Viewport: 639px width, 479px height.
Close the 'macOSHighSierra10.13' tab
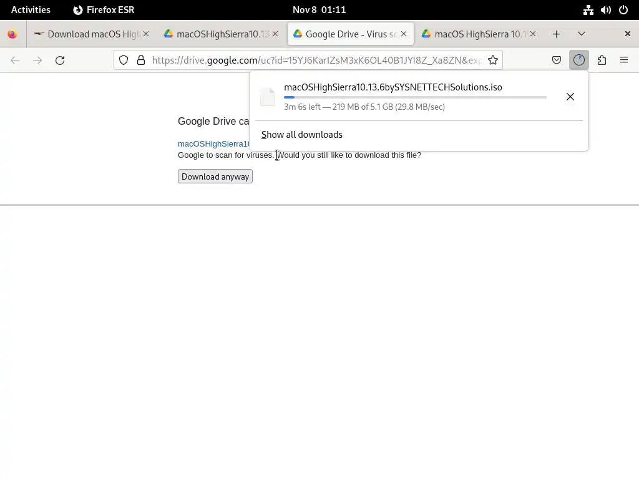click(x=275, y=34)
